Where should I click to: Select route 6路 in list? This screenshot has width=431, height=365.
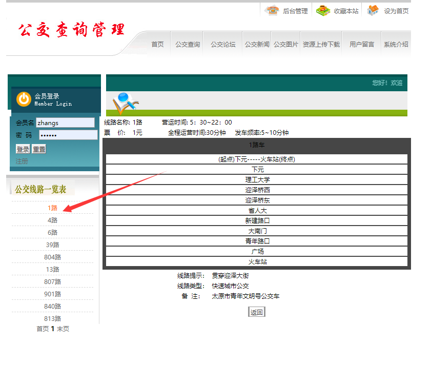coord(52,233)
